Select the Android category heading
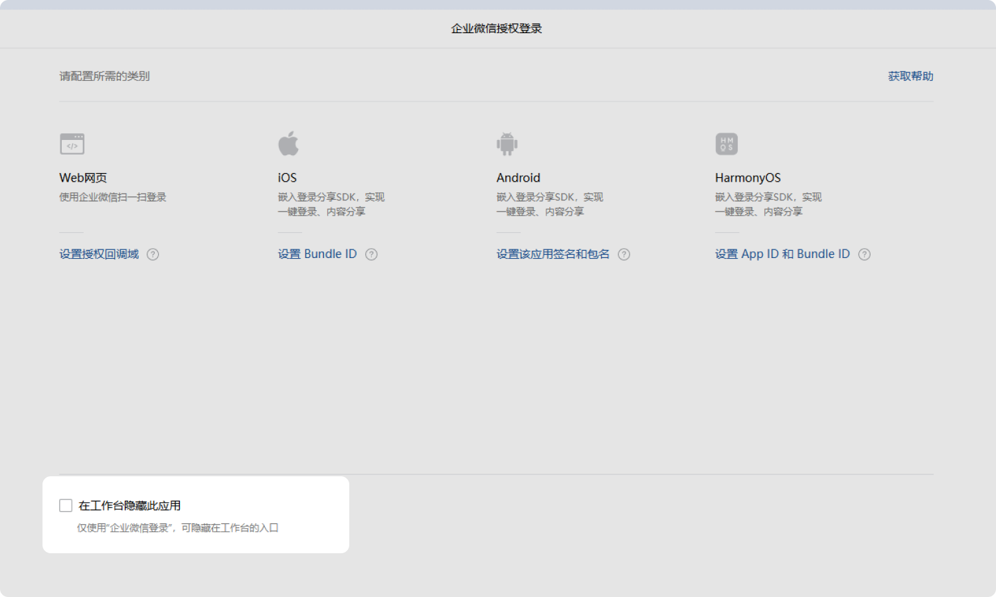The width and height of the screenshot is (996, 597). click(x=518, y=178)
